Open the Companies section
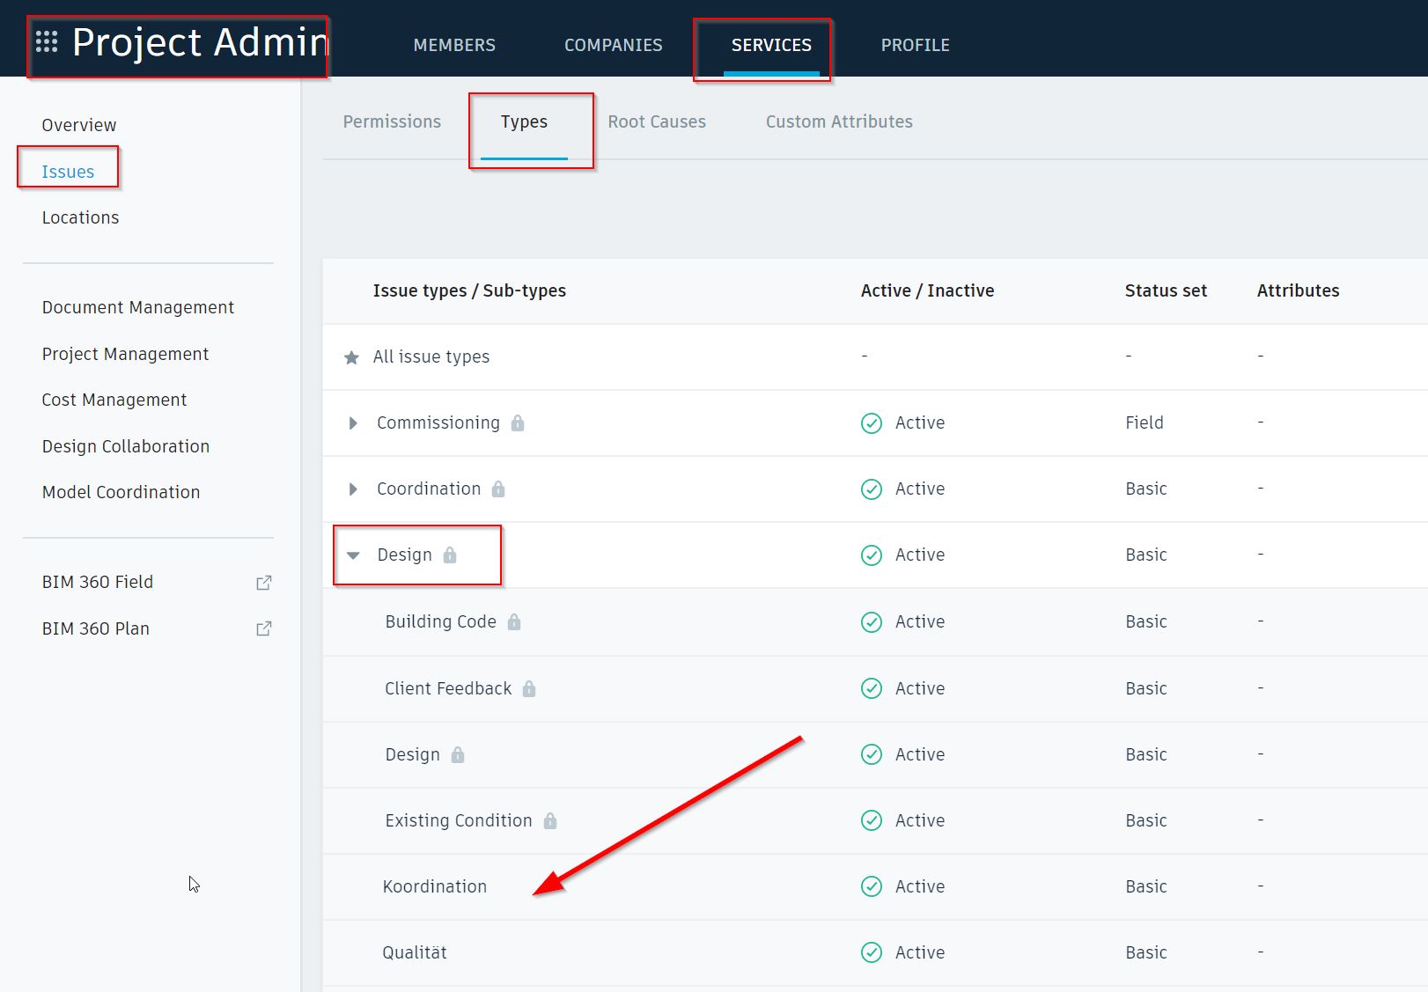The width and height of the screenshot is (1428, 992). 613,44
